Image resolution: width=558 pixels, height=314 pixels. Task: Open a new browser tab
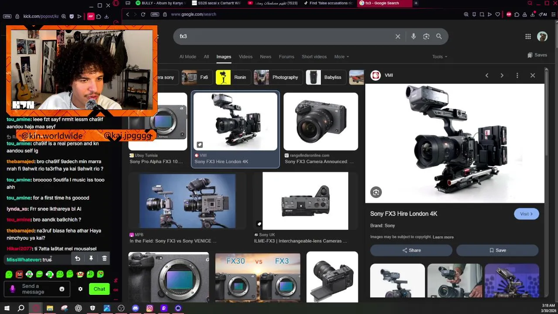click(416, 3)
